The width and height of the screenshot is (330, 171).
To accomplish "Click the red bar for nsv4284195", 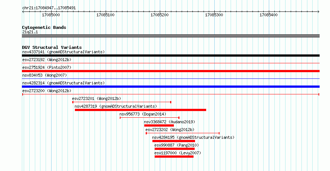I will 174,141.
